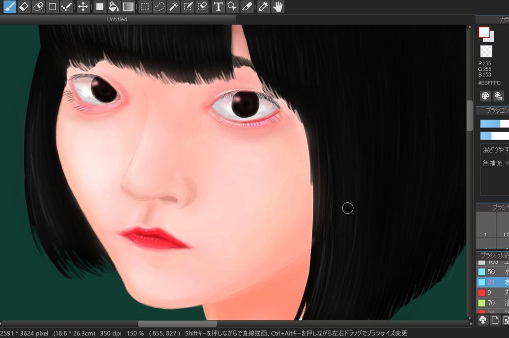
Task: Select the Dot pen tool
Action: [x=67, y=7]
